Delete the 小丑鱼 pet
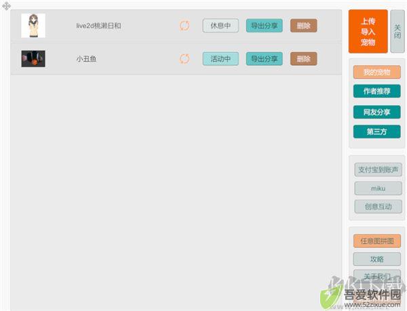 303,59
